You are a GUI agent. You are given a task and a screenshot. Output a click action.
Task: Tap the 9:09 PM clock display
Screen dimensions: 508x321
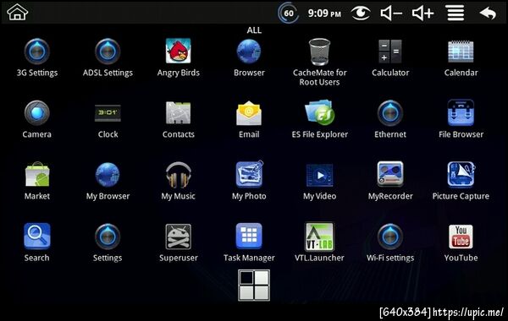[x=324, y=14]
